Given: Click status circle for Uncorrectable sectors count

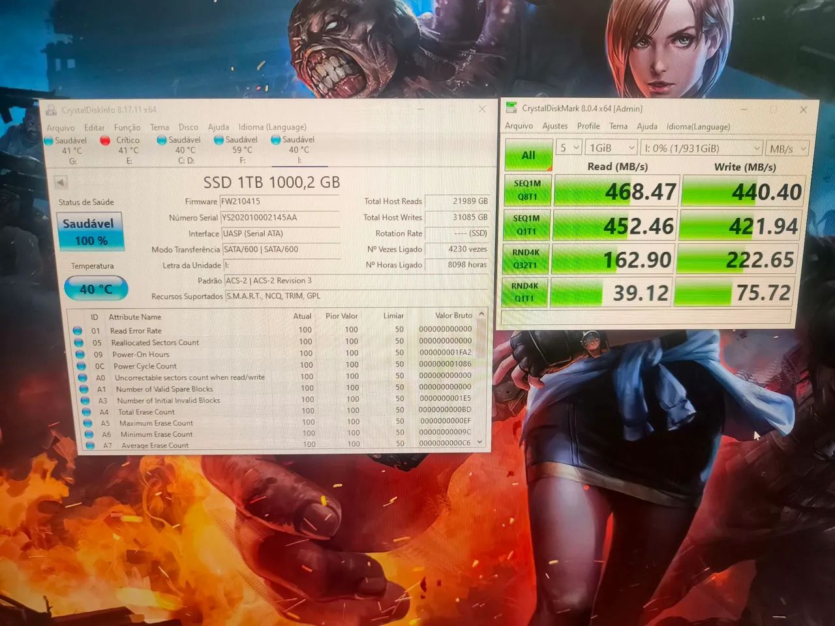Looking at the screenshot, I should click(82, 378).
